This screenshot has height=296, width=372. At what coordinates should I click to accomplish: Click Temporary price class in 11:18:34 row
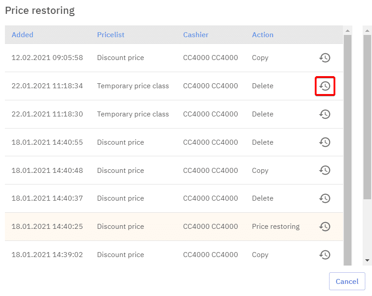tap(133, 86)
